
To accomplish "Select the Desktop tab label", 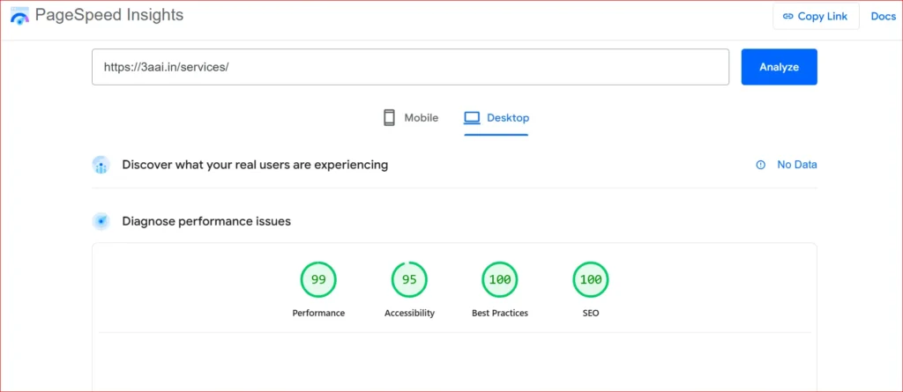I will [x=507, y=118].
